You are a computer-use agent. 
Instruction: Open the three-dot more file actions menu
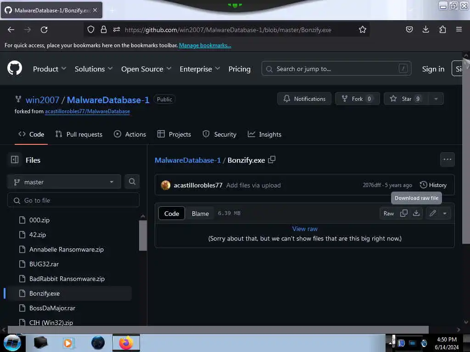click(x=447, y=159)
